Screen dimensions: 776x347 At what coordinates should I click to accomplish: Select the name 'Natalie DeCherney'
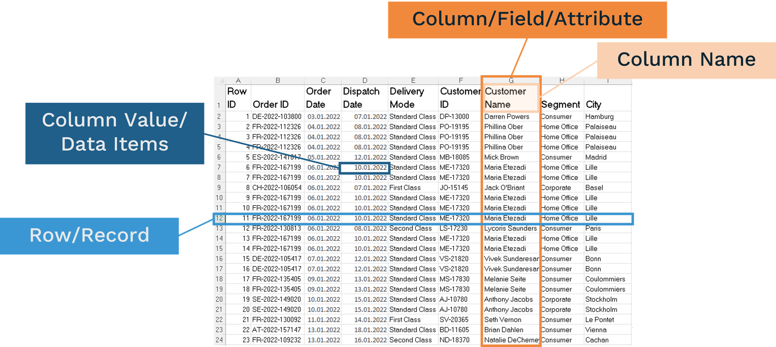click(511, 340)
